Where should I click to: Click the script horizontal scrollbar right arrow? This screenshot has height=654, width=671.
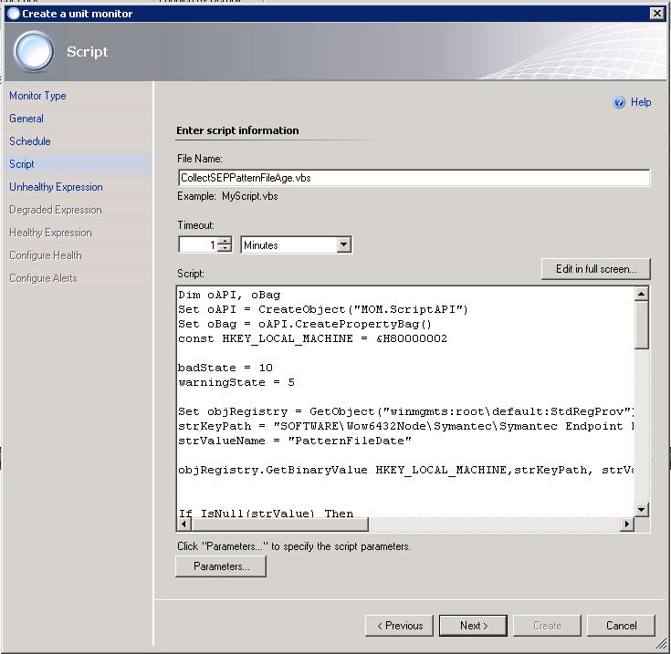(627, 524)
